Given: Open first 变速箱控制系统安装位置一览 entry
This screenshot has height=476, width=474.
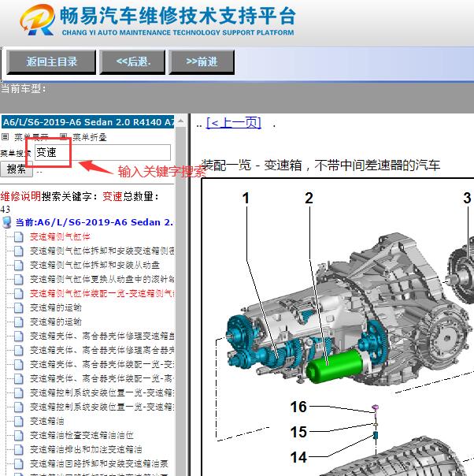Looking at the screenshot, I should point(102,392).
